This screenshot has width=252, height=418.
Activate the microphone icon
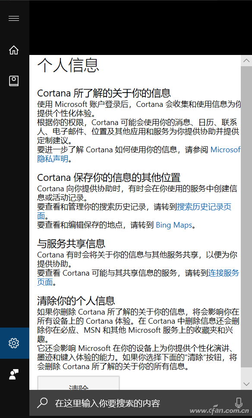tap(239, 403)
